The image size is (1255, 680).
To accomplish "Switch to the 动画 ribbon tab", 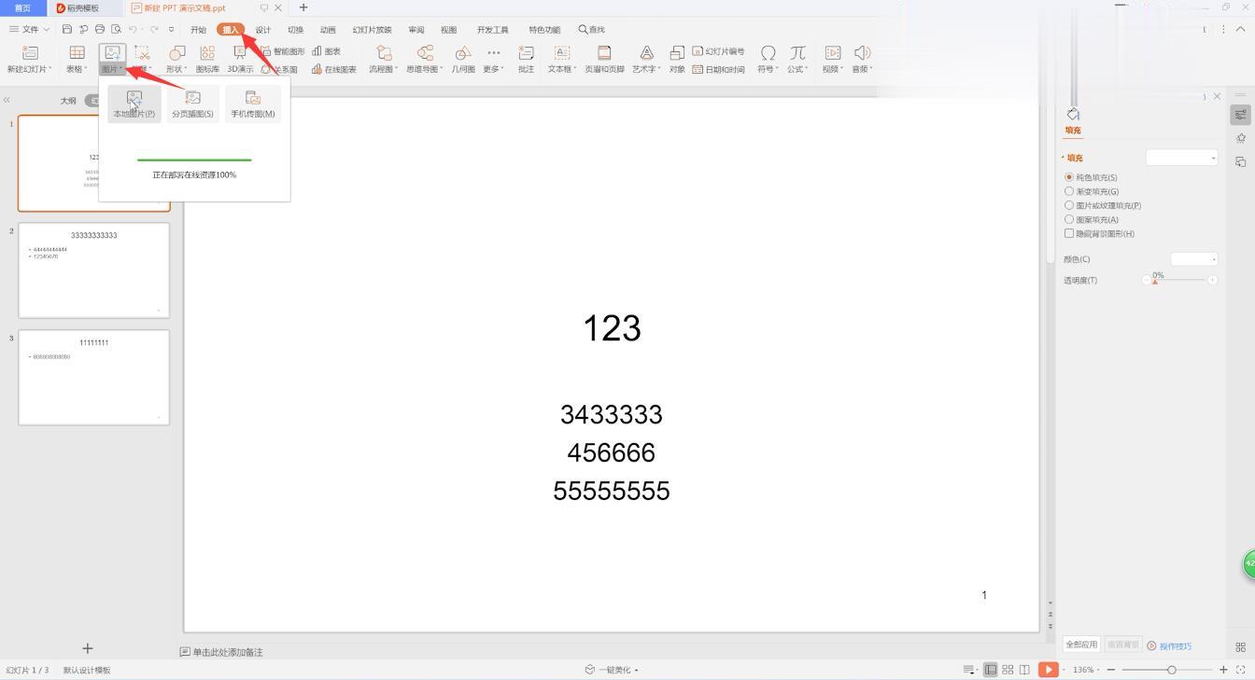I will 328,30.
